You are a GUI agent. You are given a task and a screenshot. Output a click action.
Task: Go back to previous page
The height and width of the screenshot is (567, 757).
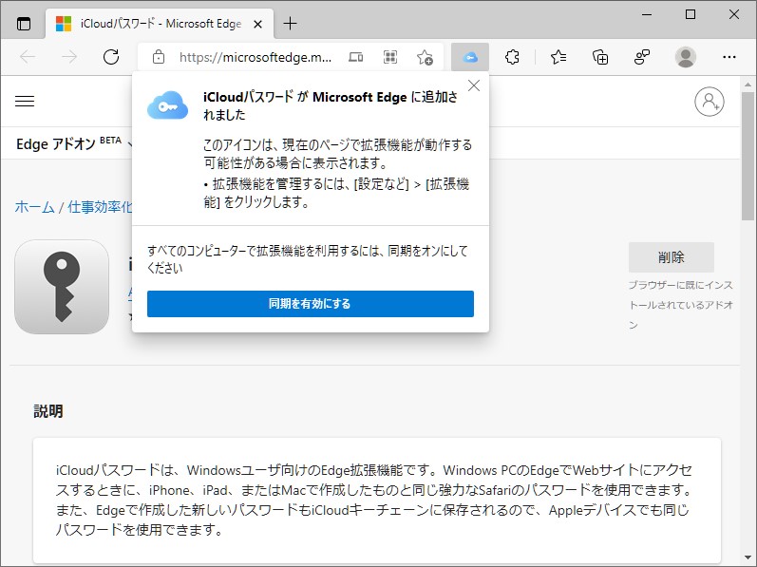tap(28, 57)
